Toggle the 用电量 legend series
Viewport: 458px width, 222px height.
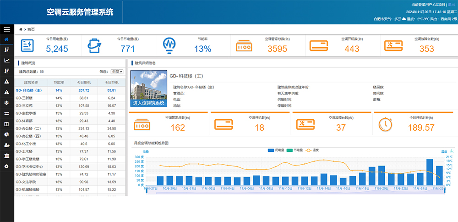coord(276,150)
